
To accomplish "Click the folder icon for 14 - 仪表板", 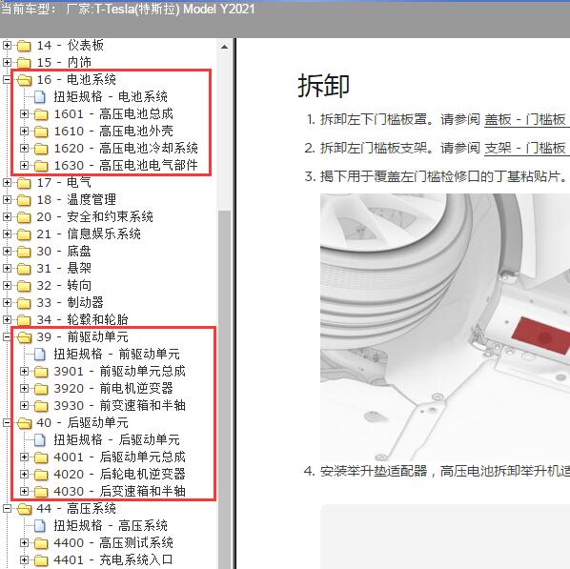I will tap(24, 46).
